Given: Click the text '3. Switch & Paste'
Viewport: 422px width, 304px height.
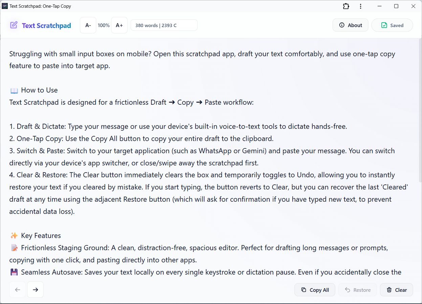Looking at the screenshot, I should click(37, 151).
